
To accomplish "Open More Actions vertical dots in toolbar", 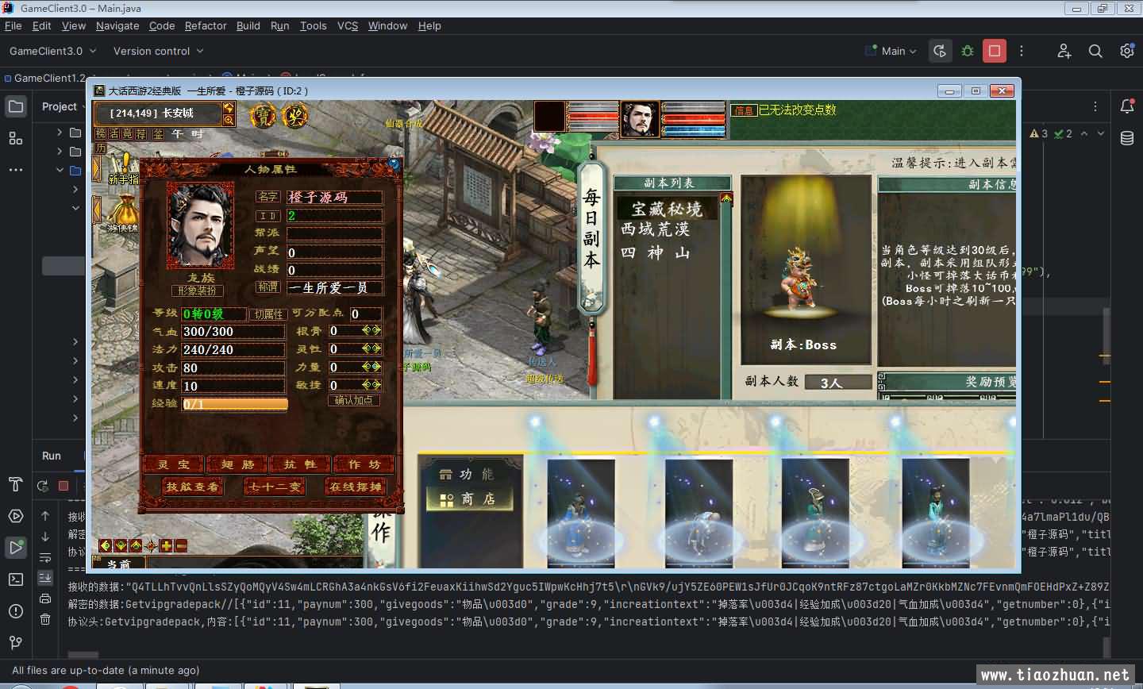I will 1022,51.
